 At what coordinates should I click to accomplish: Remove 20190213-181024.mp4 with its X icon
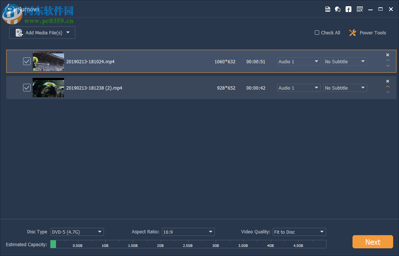click(388, 55)
